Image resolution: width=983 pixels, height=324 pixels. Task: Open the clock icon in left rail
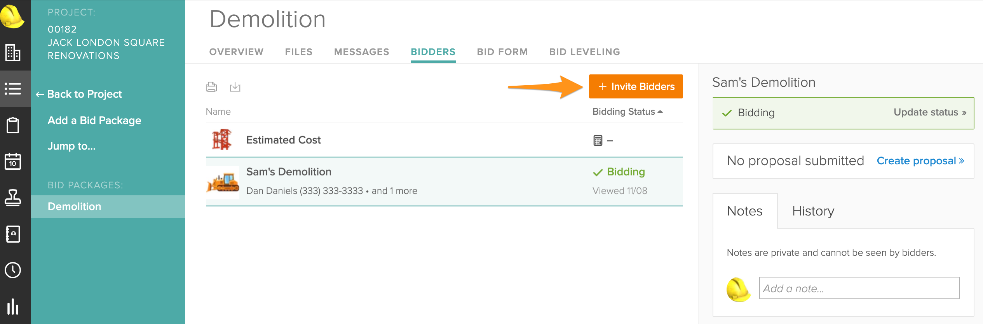pyautogui.click(x=13, y=270)
